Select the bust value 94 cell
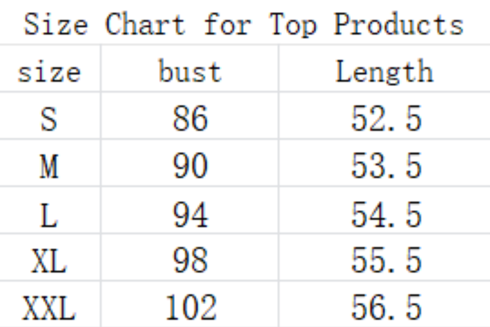490x327 pixels. [190, 214]
